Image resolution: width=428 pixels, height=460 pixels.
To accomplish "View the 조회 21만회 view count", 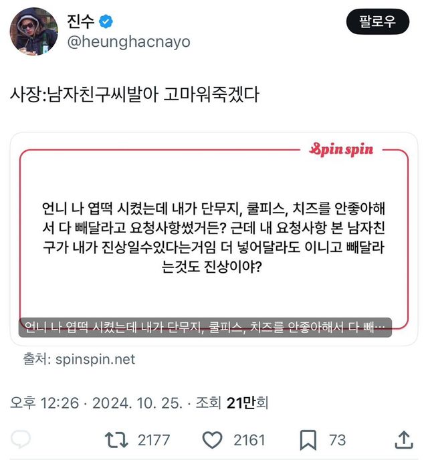I will (232, 402).
